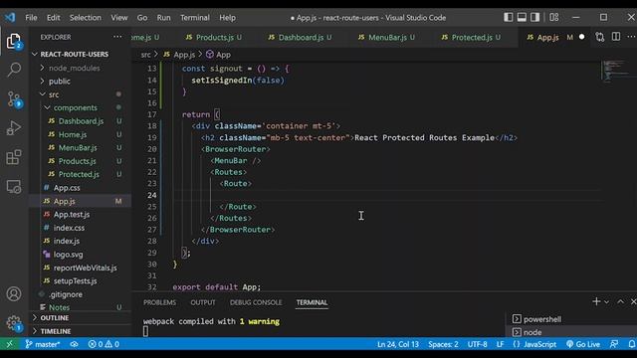This screenshot has height=358, width=637.
Task: Switch to the DEBUG CONSOLE tab
Action: tap(256, 302)
